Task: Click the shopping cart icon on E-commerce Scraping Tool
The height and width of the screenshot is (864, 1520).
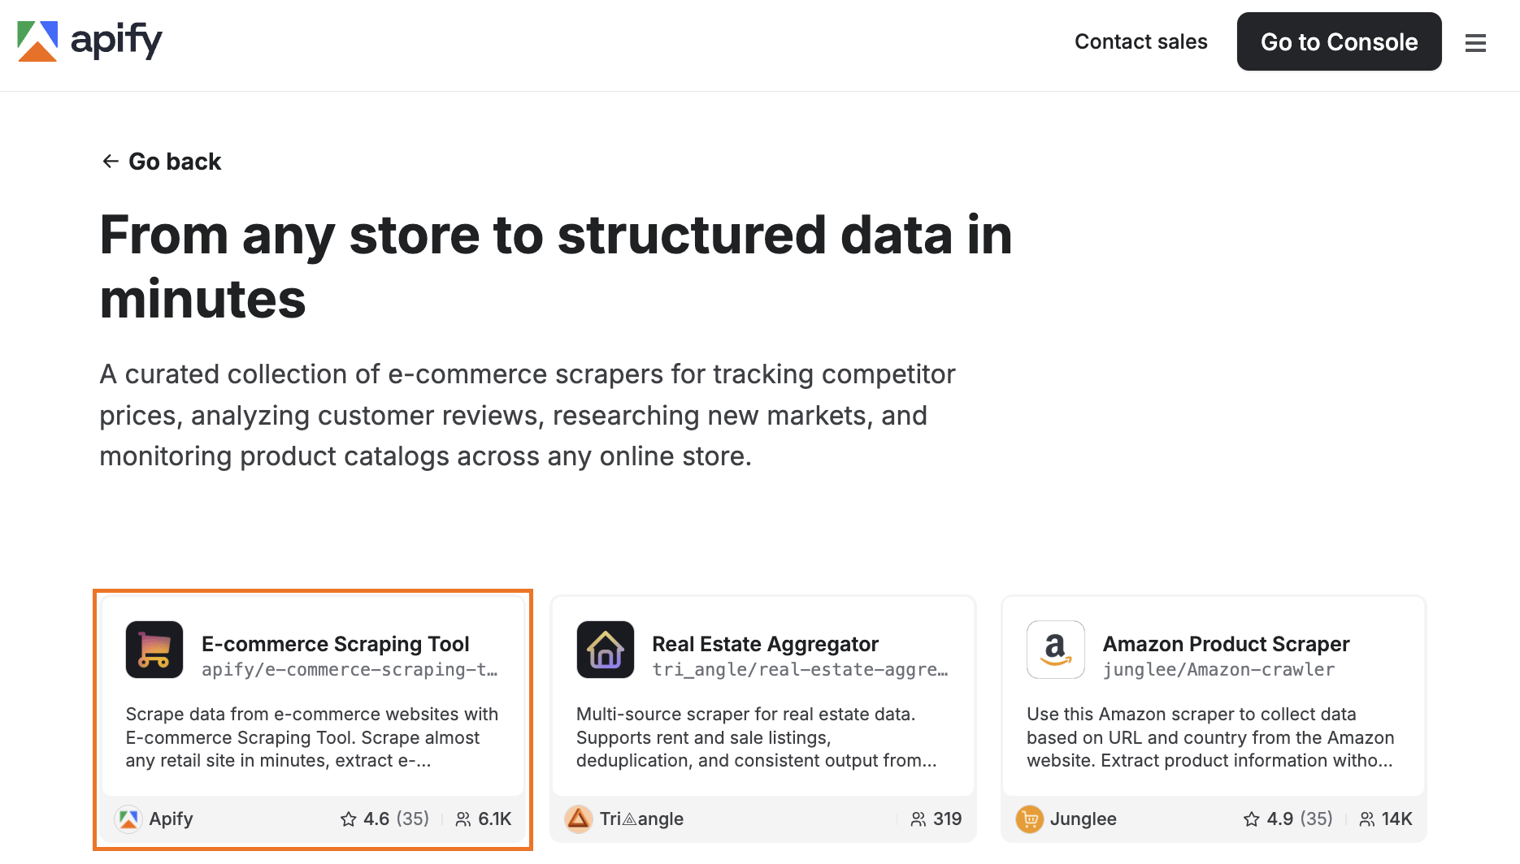Action: (154, 650)
